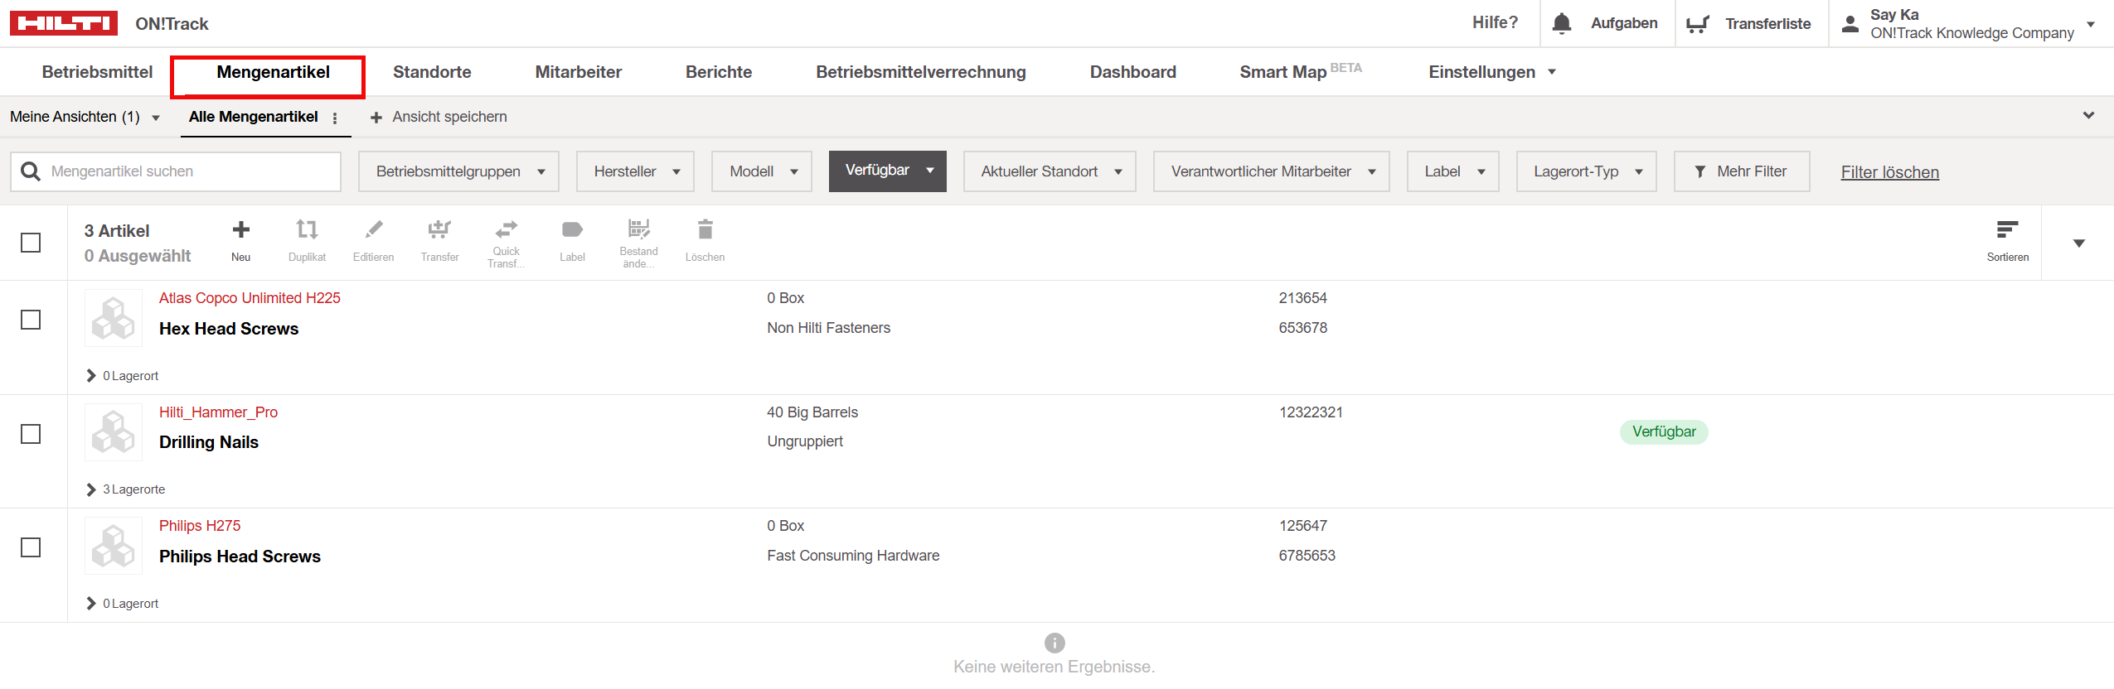This screenshot has width=2114, height=689.
Task: Switch to the Standorte tab
Action: point(432,72)
